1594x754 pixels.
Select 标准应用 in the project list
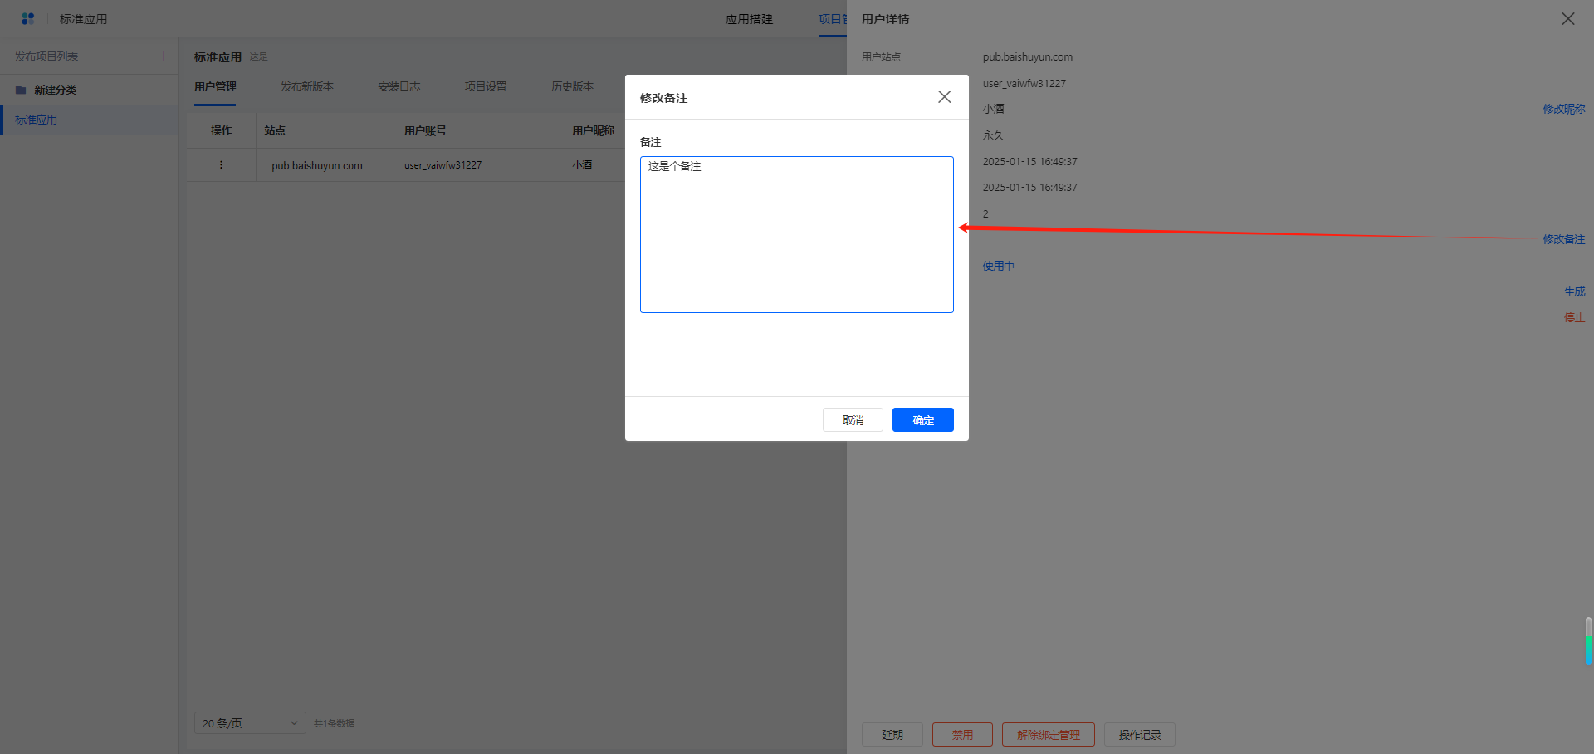click(37, 120)
